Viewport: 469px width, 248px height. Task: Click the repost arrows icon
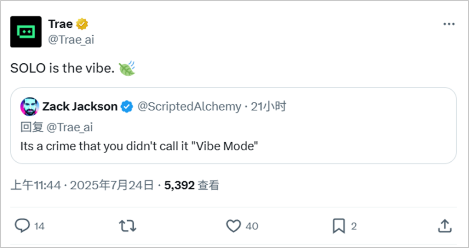pos(128,225)
